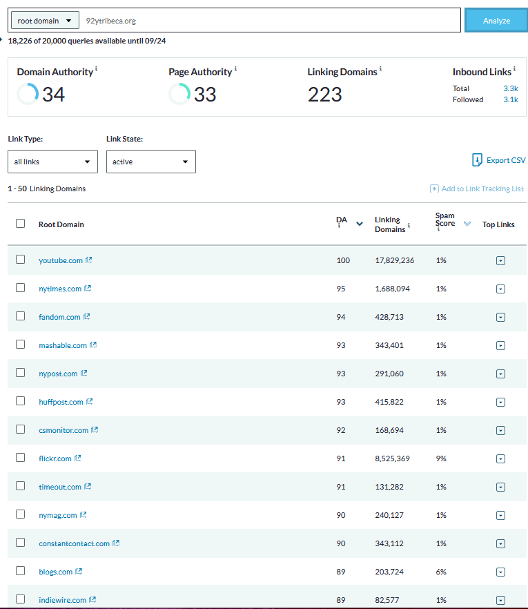Open external link icon beside huffpost.com
Screen dimensions: 528x609
coord(89,402)
